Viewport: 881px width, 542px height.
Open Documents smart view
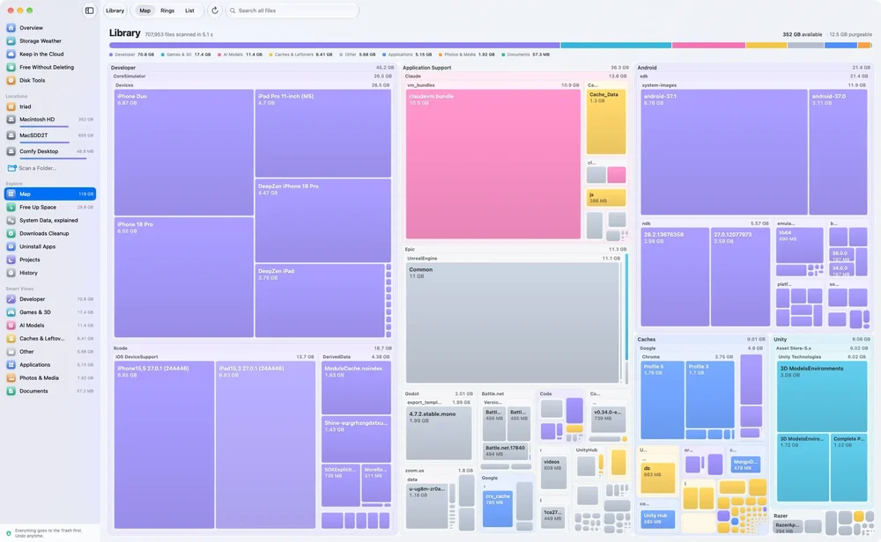point(50,391)
